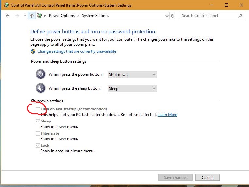Toggle Turn on fast startup checkbox

coord(38,109)
